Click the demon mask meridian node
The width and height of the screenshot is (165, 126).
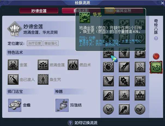[140, 95]
